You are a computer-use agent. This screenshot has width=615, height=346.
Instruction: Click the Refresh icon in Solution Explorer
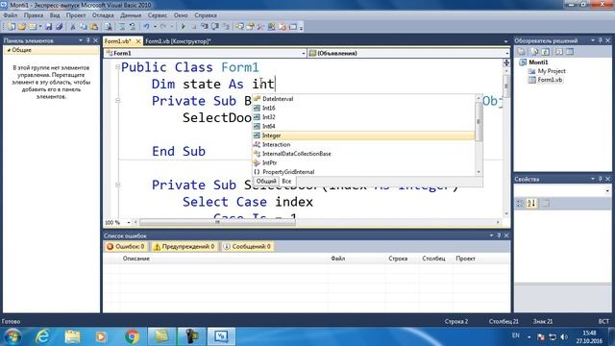(x=546, y=52)
